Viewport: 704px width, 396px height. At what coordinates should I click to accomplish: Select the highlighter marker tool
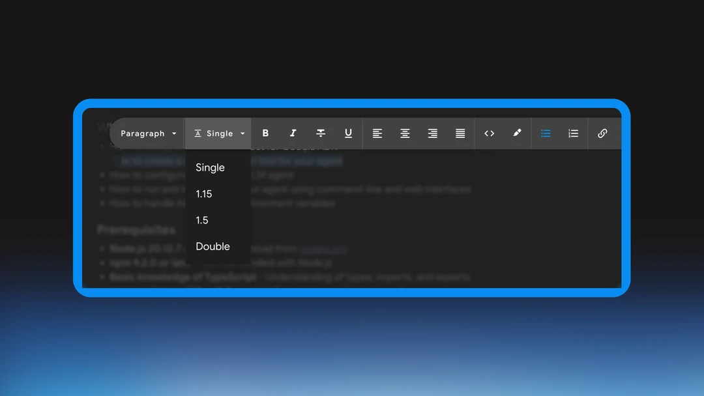517,133
